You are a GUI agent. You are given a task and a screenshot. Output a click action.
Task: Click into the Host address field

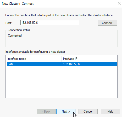(50, 23)
